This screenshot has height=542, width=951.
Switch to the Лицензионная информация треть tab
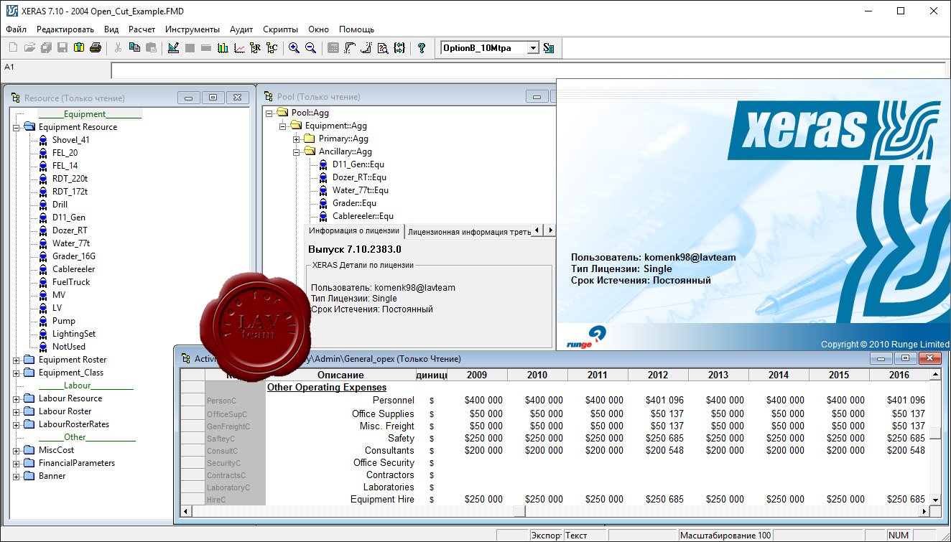pos(469,232)
